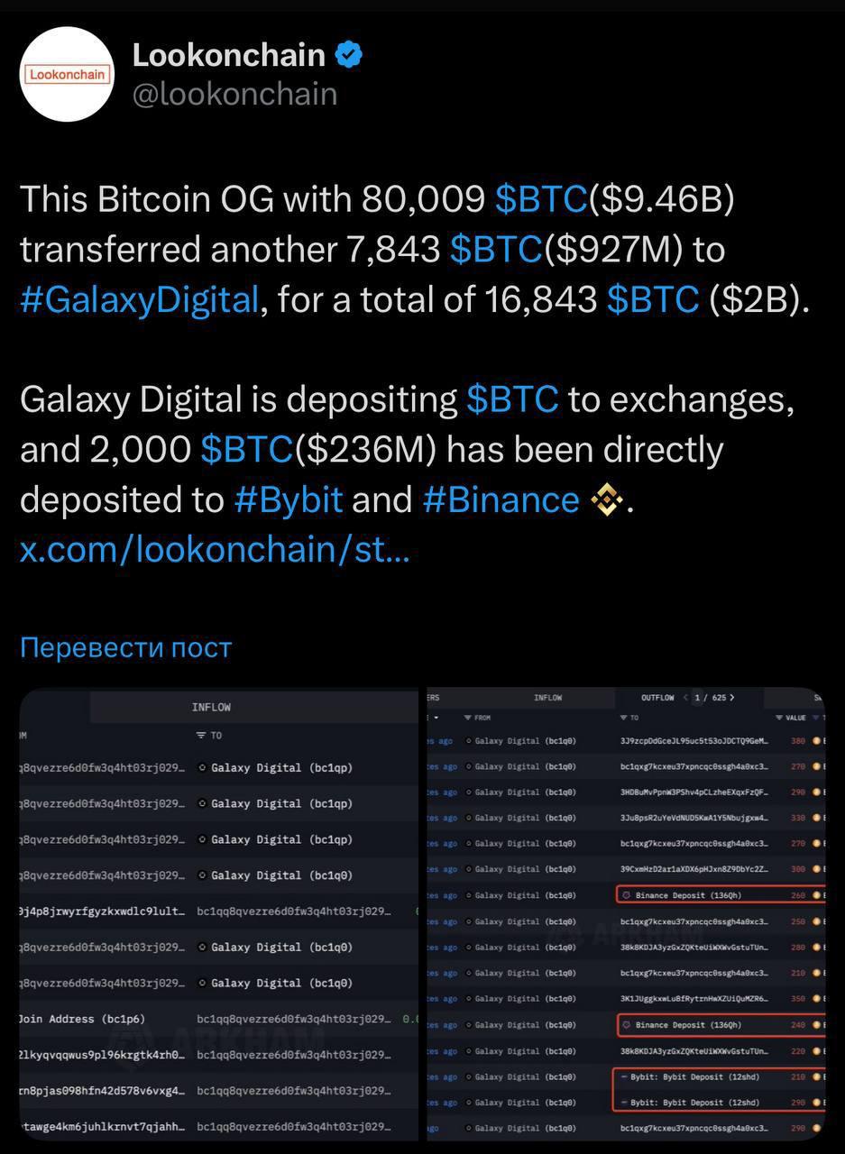Open the #Bybit hashtag
The image size is (845, 1154).
[289, 499]
